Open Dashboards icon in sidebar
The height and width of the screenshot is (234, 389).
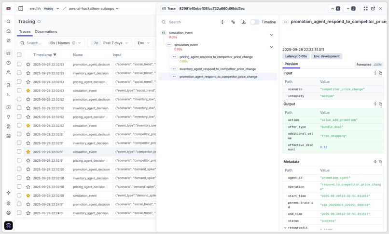[8, 40]
